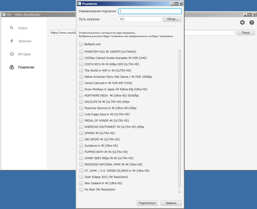Click the YouTube URL field in main window
257x209 pixels.
click(x=62, y=32)
